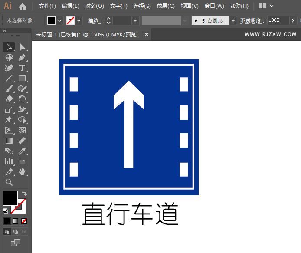Image resolution: width=301 pixels, height=253 pixels.
Task: Select the Type tool
Action: click(x=22, y=68)
